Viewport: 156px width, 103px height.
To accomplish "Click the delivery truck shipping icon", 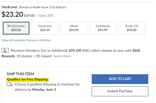I will pos(9,84).
